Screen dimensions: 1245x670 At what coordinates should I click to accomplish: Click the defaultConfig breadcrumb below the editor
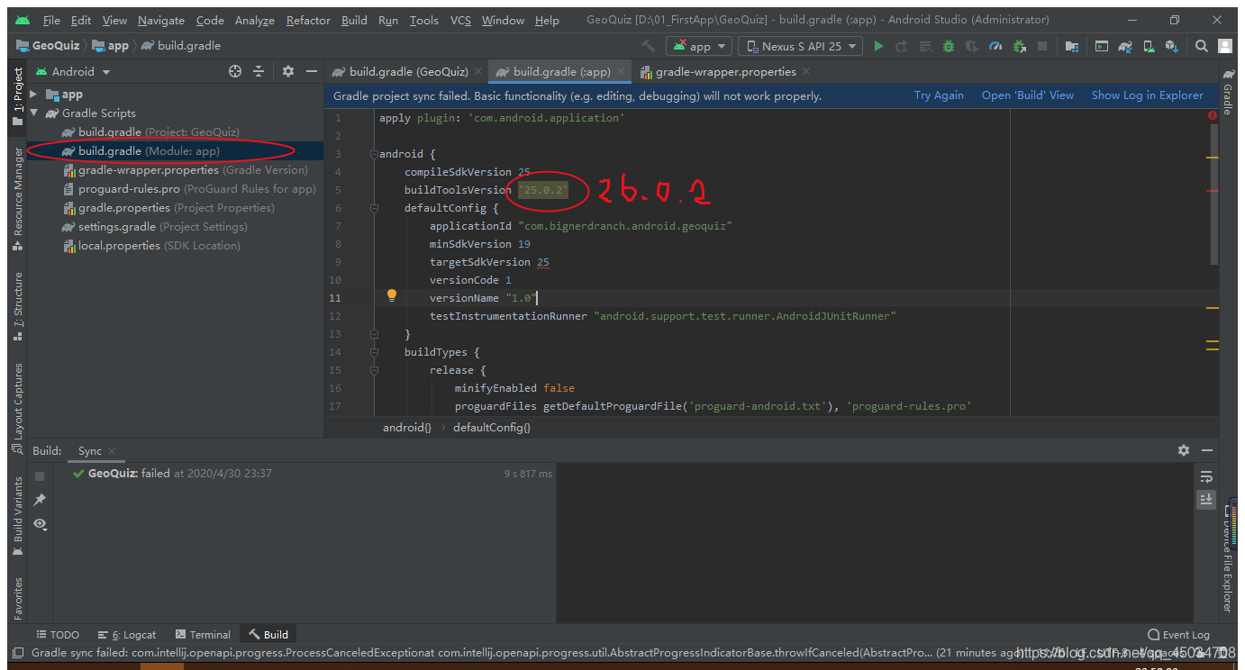pyautogui.click(x=492, y=427)
